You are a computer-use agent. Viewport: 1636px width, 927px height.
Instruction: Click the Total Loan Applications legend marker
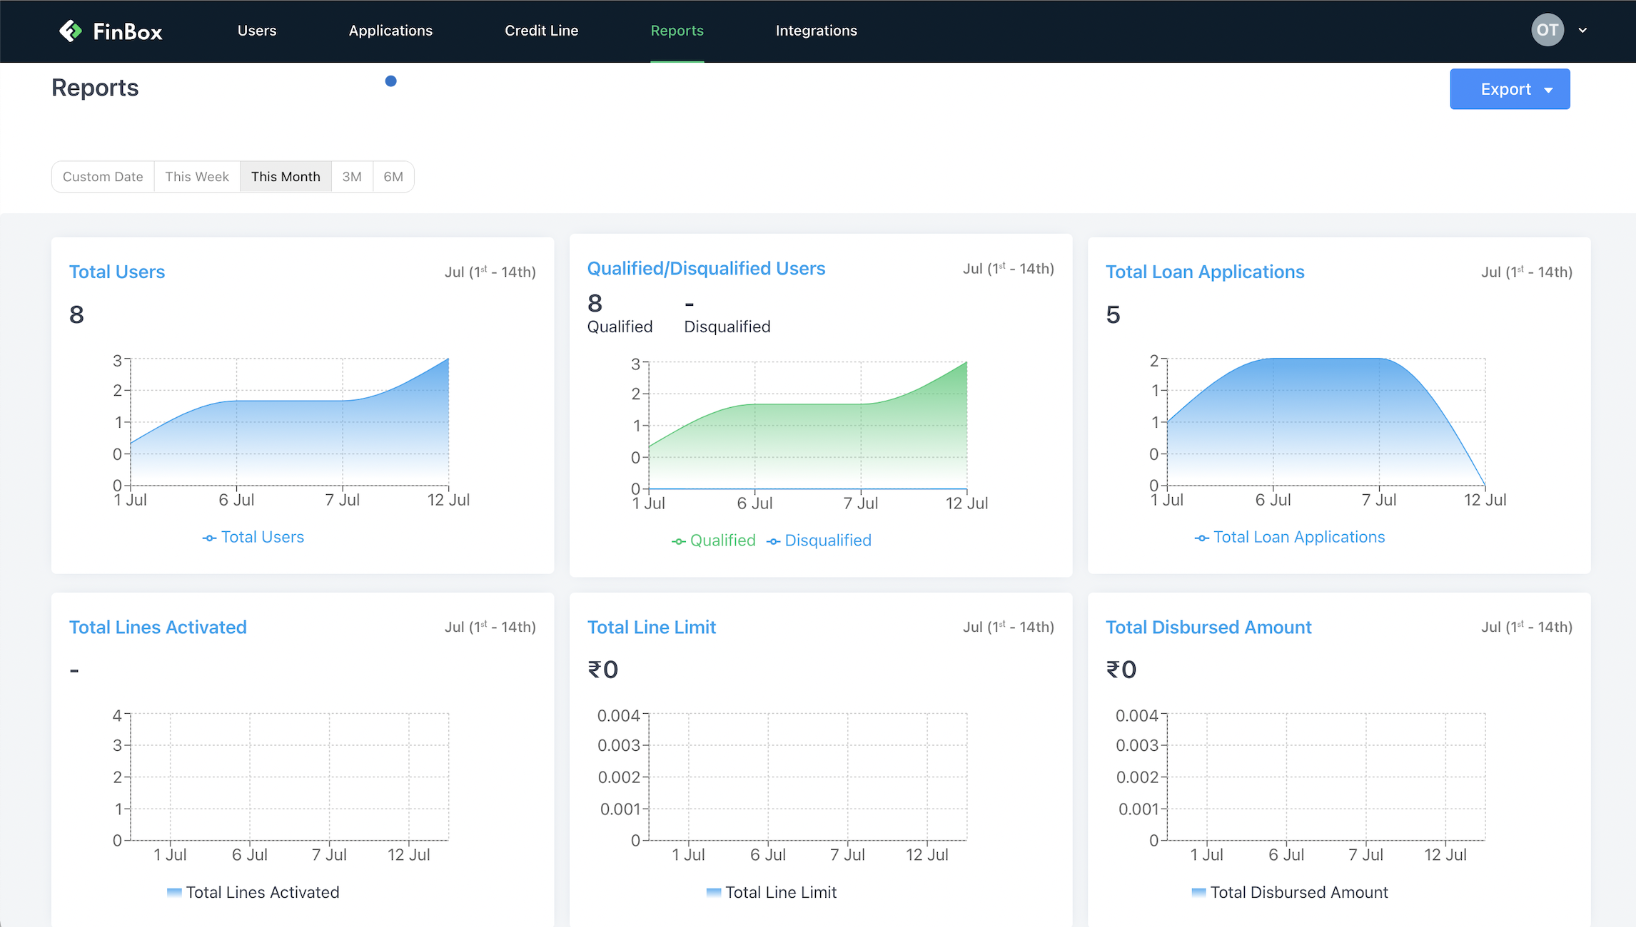[1202, 538]
